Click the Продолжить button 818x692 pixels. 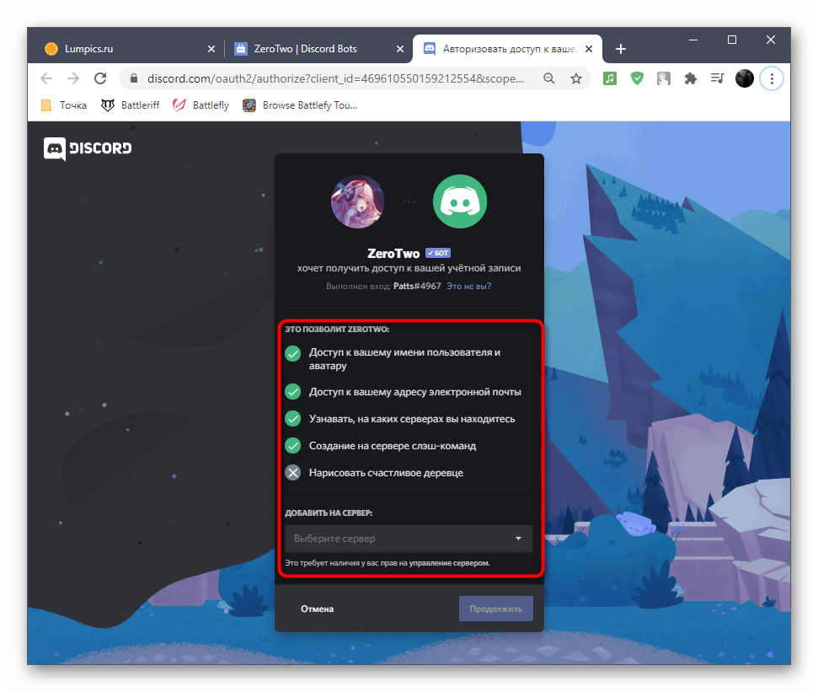coord(495,609)
